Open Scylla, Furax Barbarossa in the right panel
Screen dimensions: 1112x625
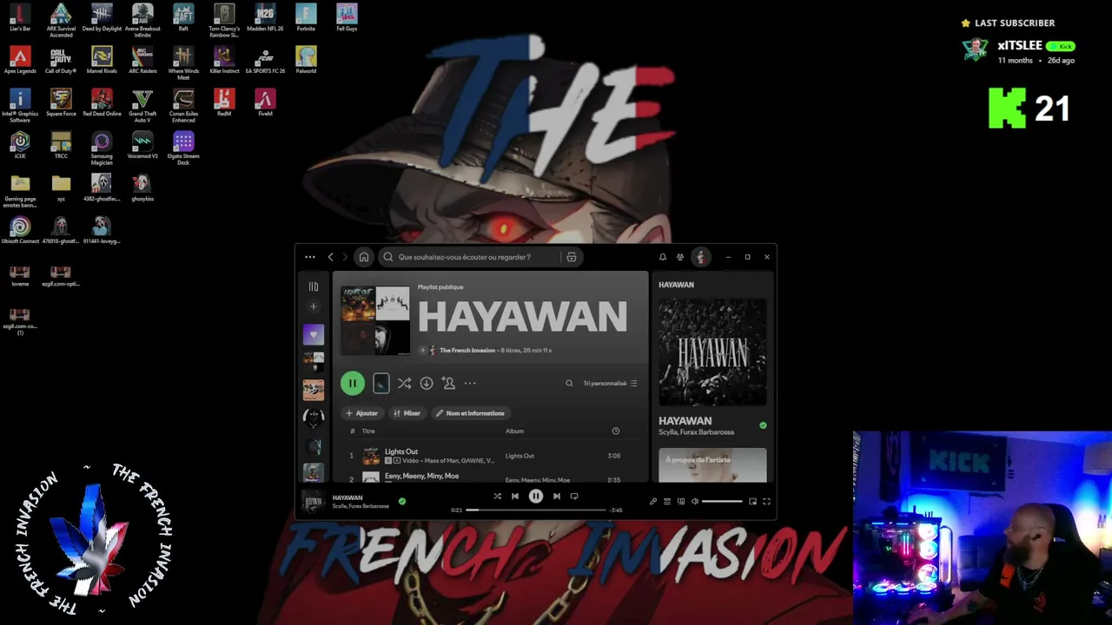696,431
